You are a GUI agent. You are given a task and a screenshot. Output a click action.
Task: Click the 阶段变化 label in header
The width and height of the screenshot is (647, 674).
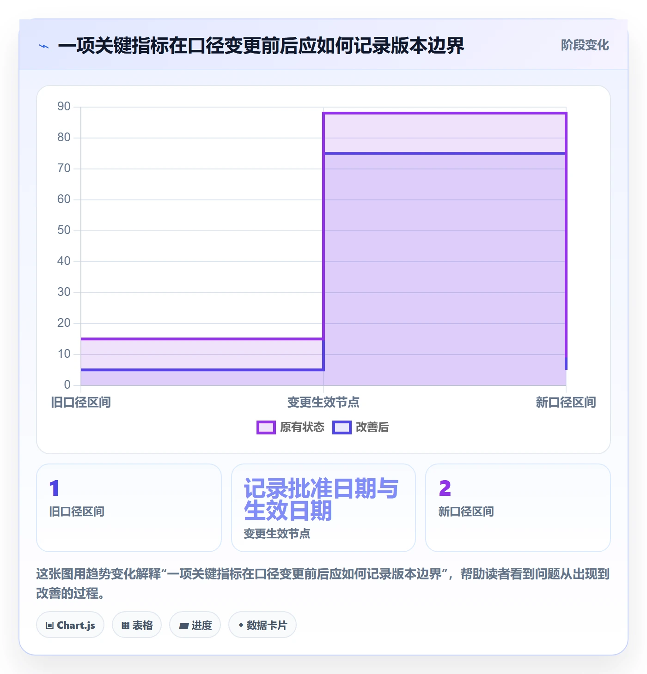pos(585,45)
